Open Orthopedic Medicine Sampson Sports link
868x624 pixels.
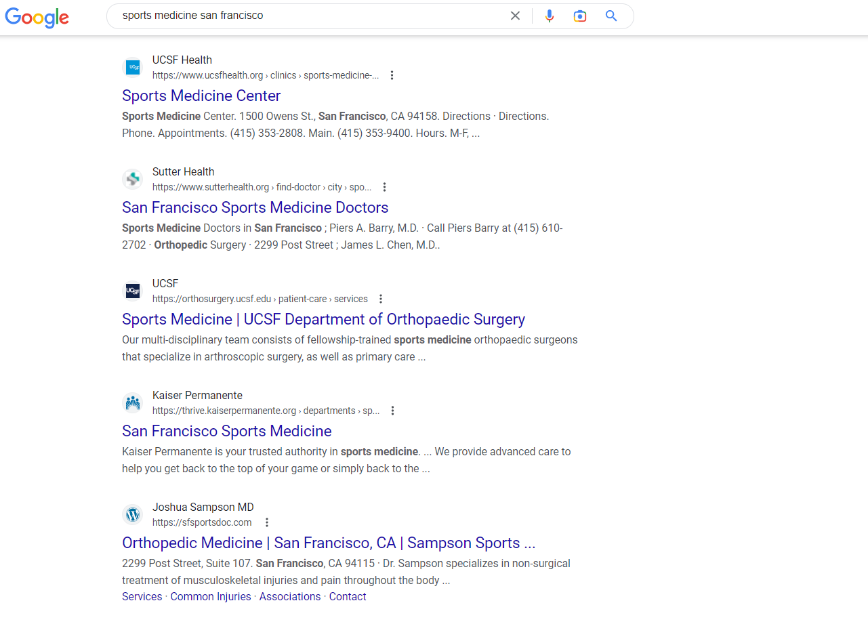coord(329,543)
